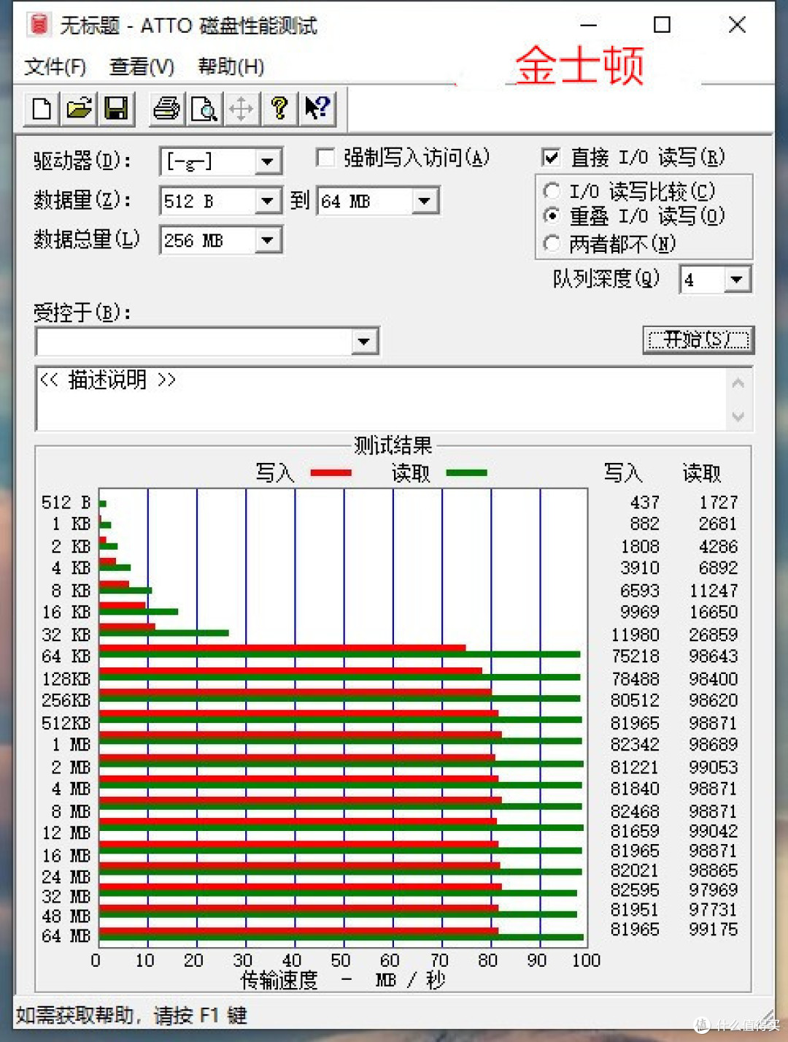Viewport: 788px width, 1042px height.
Task: Minimize the ATTO window
Action: pos(588,26)
